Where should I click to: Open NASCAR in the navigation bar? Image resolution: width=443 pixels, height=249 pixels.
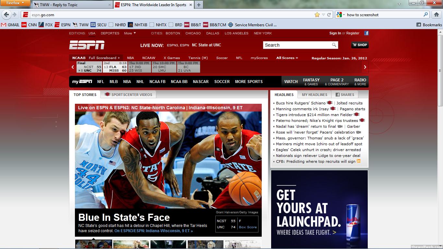click(x=200, y=82)
